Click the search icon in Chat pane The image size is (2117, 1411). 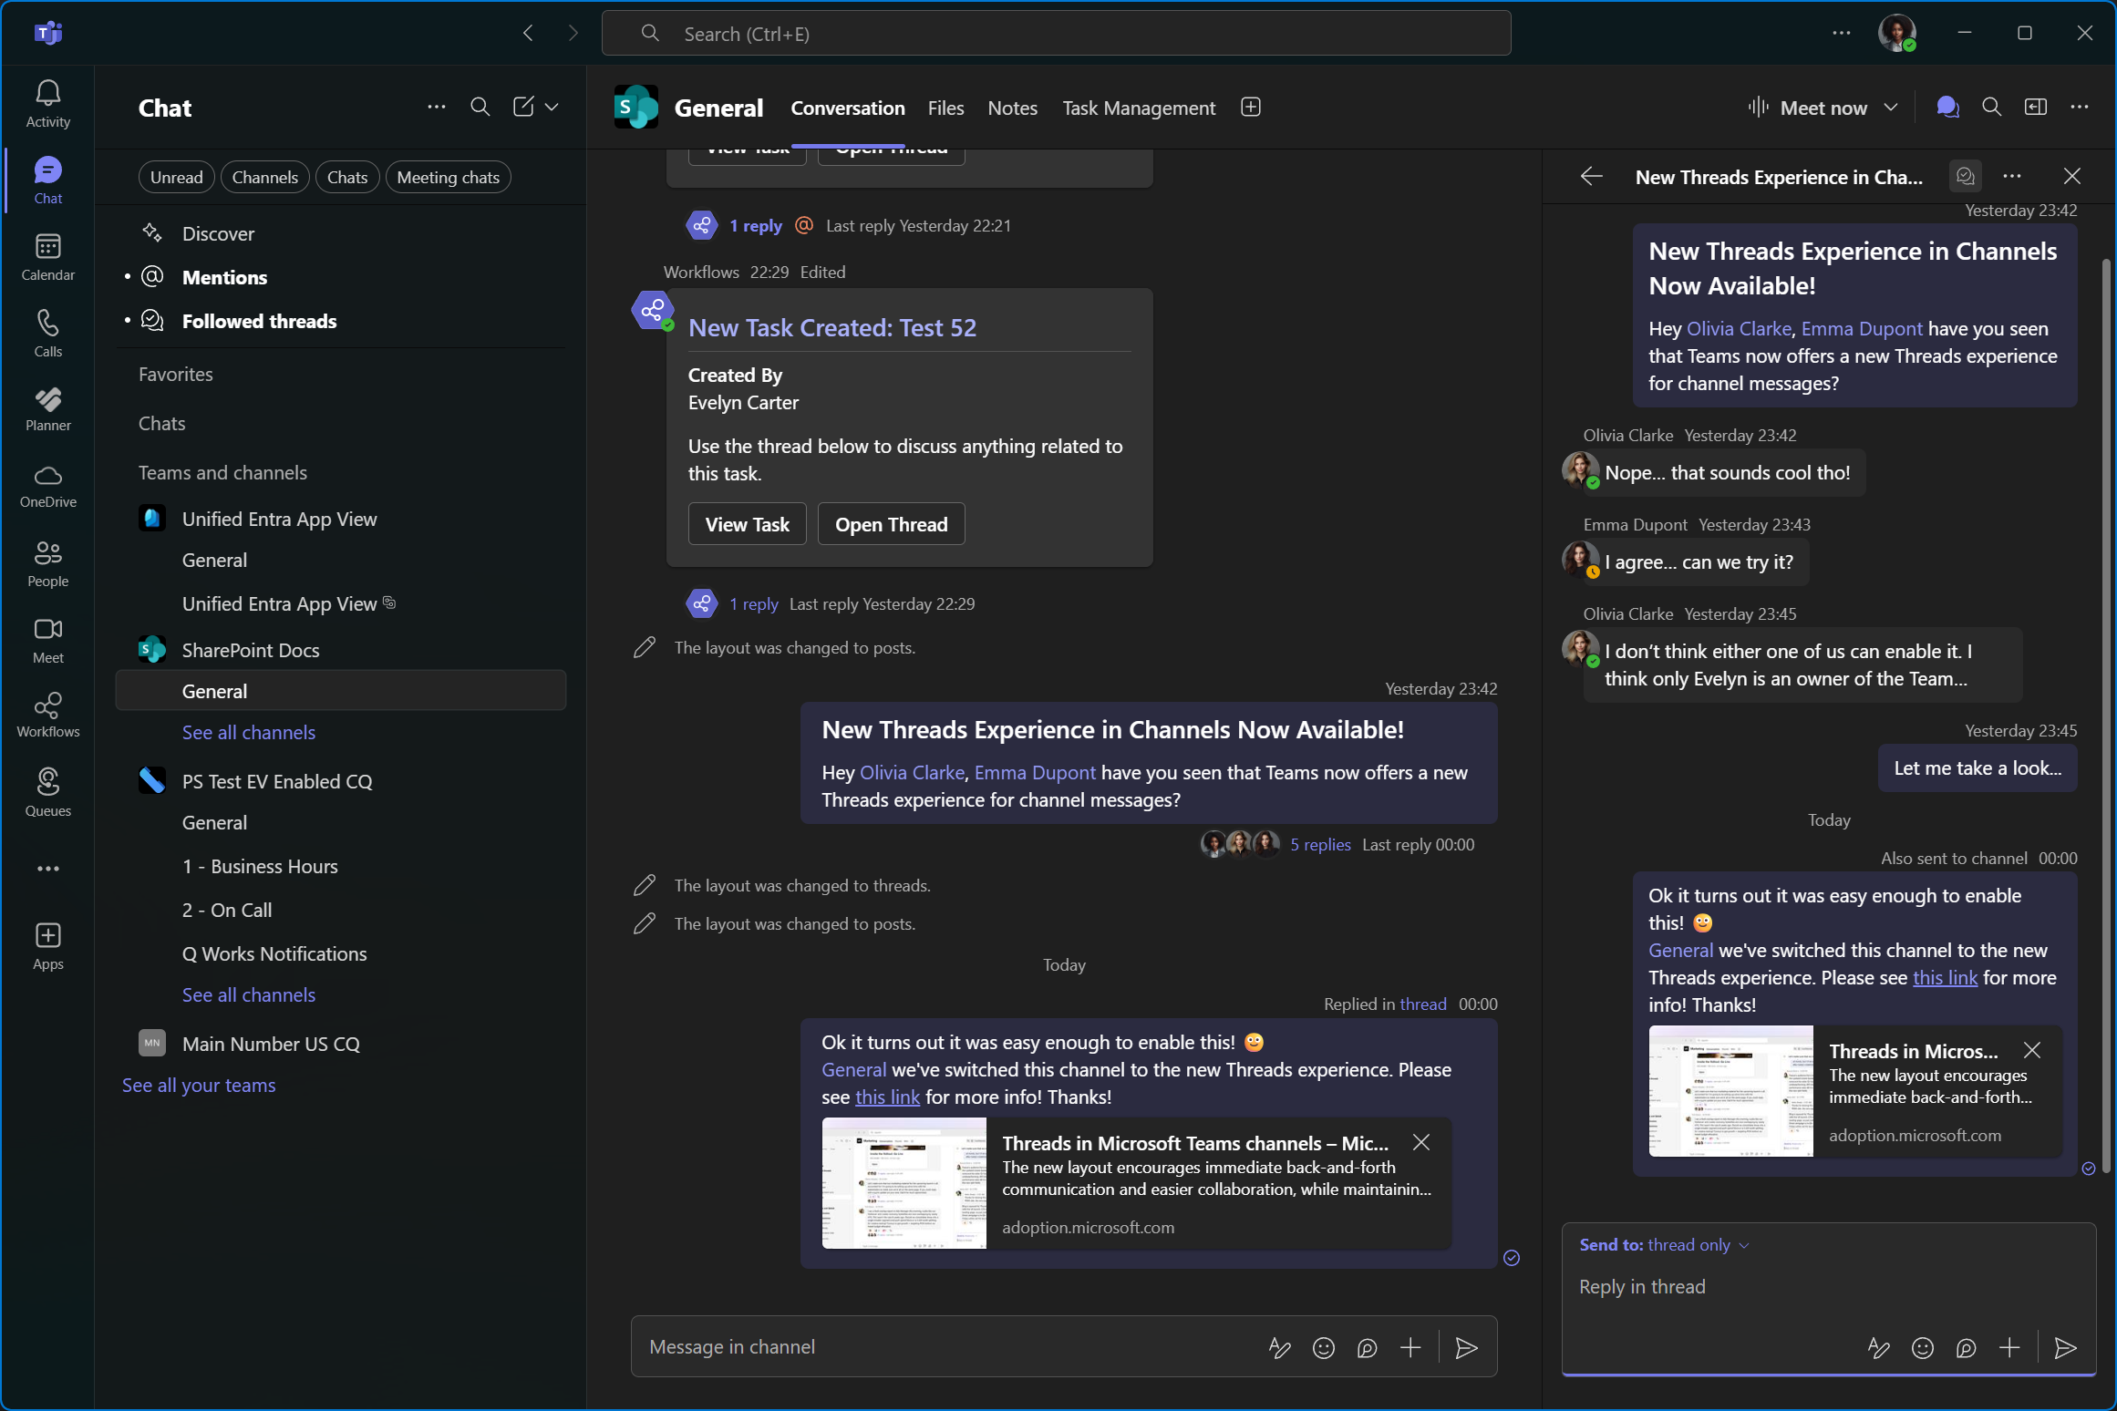coord(480,108)
